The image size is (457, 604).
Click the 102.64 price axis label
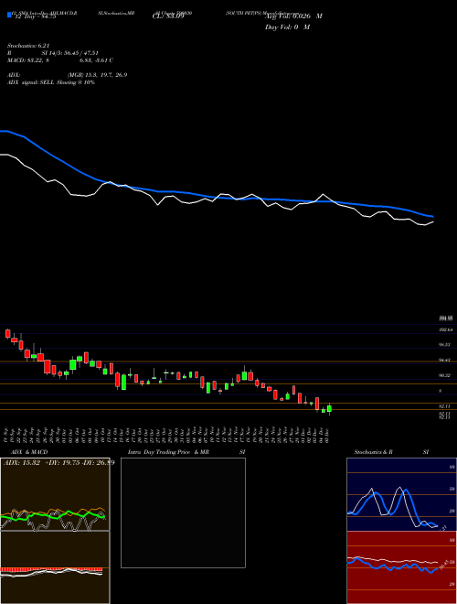click(x=446, y=329)
